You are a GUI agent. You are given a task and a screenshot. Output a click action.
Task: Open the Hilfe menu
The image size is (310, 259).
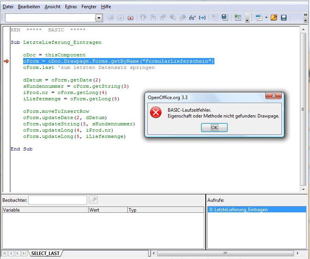106,7
